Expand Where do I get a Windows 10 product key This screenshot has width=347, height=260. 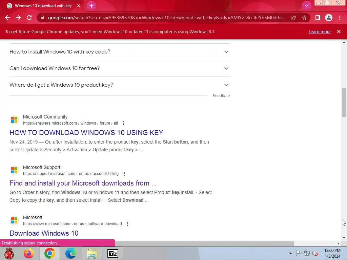(x=120, y=85)
